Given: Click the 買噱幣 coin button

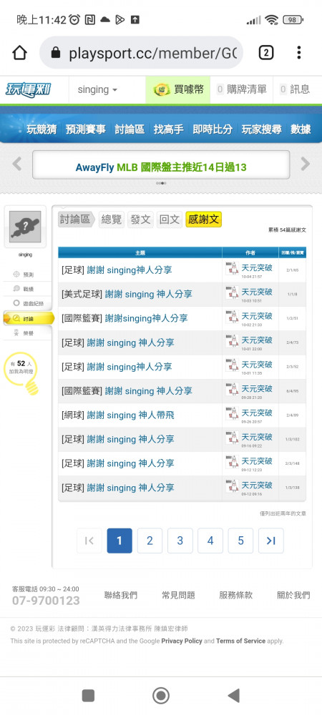Looking at the screenshot, I should pos(178,89).
